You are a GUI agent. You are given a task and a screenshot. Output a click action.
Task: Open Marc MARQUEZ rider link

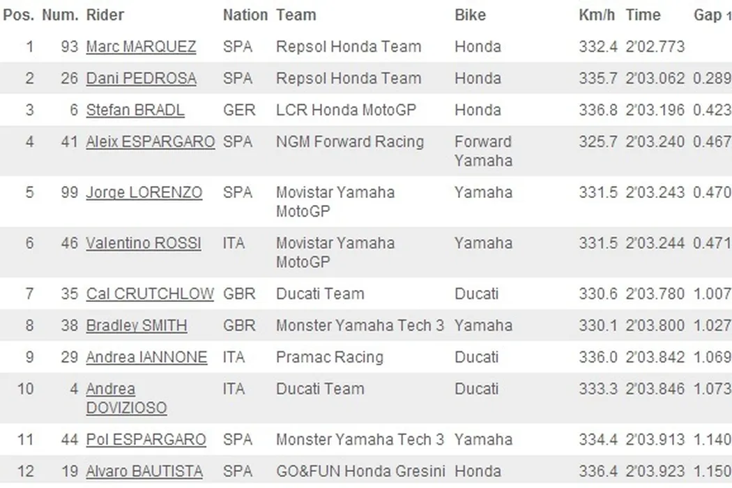coord(141,47)
